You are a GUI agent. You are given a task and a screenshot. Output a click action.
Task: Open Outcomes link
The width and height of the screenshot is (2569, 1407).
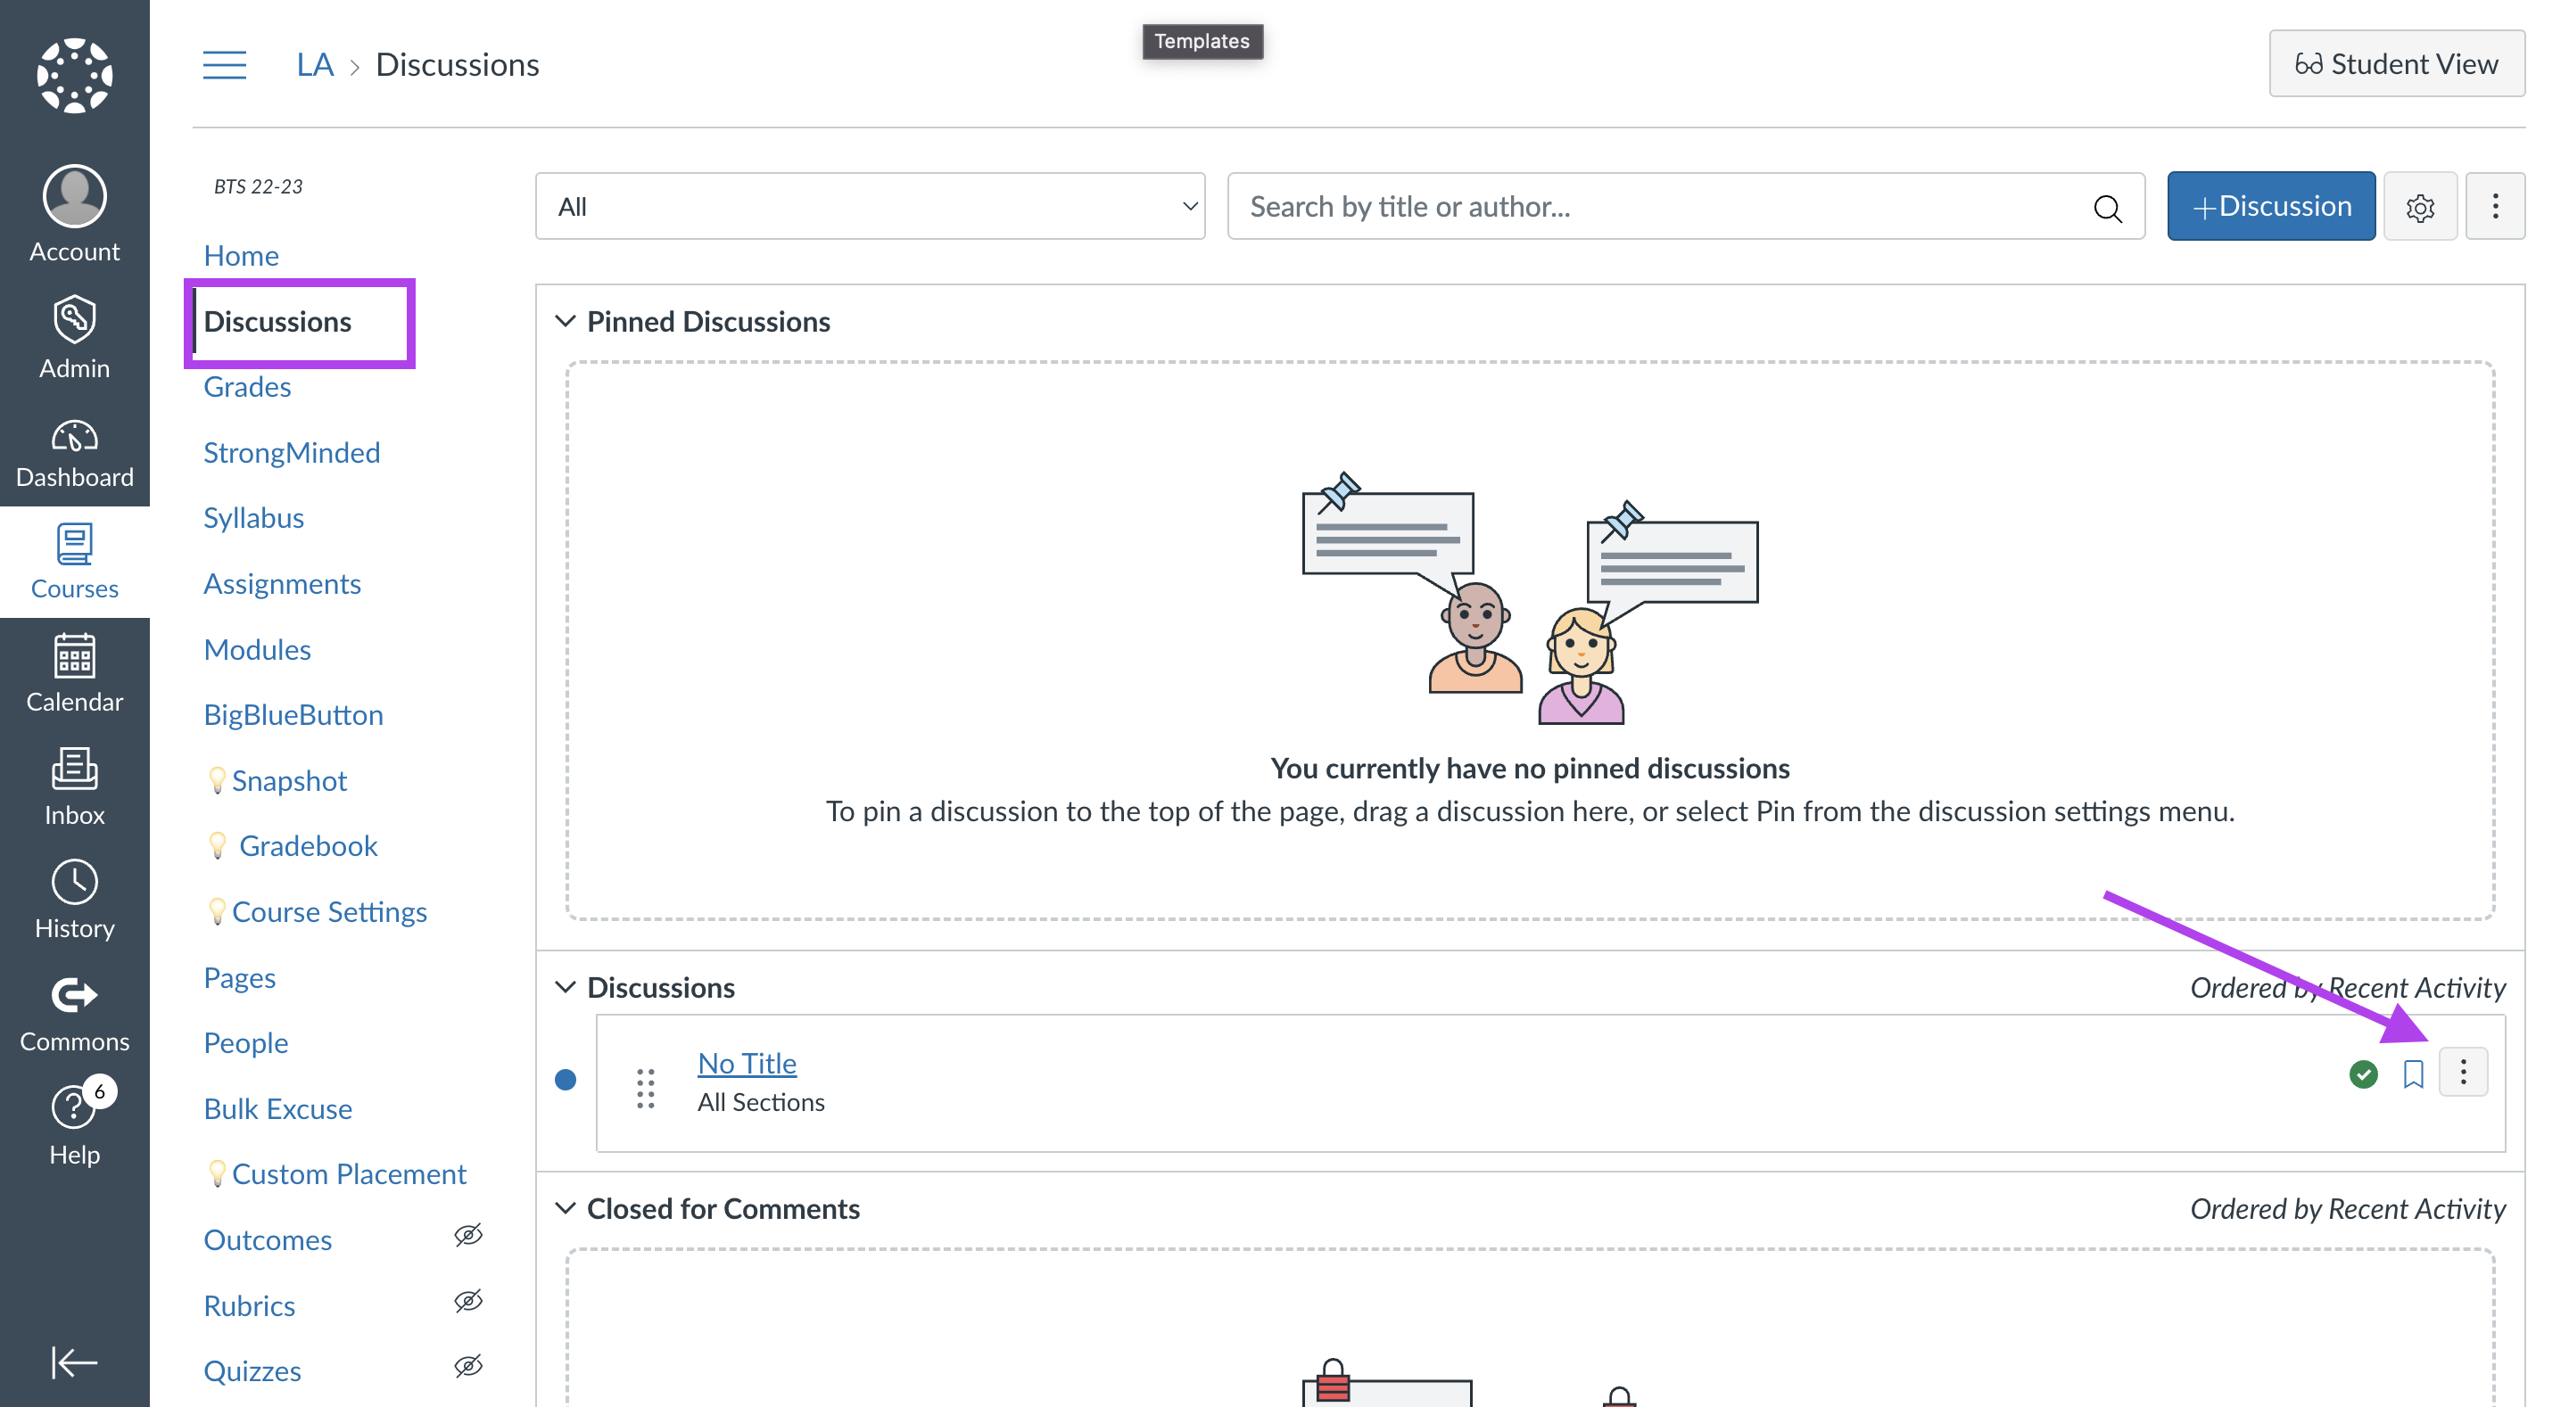click(268, 1239)
